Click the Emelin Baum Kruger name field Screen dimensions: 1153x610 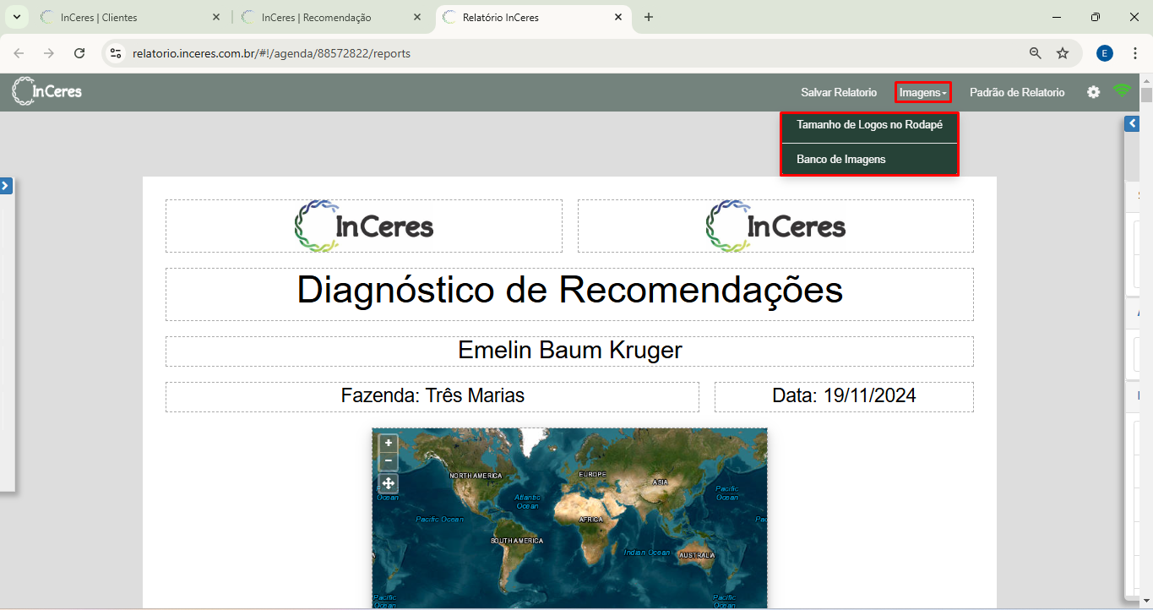[x=569, y=351]
